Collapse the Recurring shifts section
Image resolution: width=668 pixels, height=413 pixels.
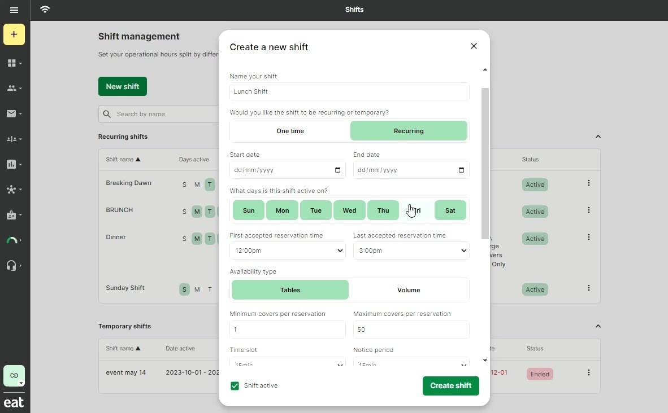[598, 137]
